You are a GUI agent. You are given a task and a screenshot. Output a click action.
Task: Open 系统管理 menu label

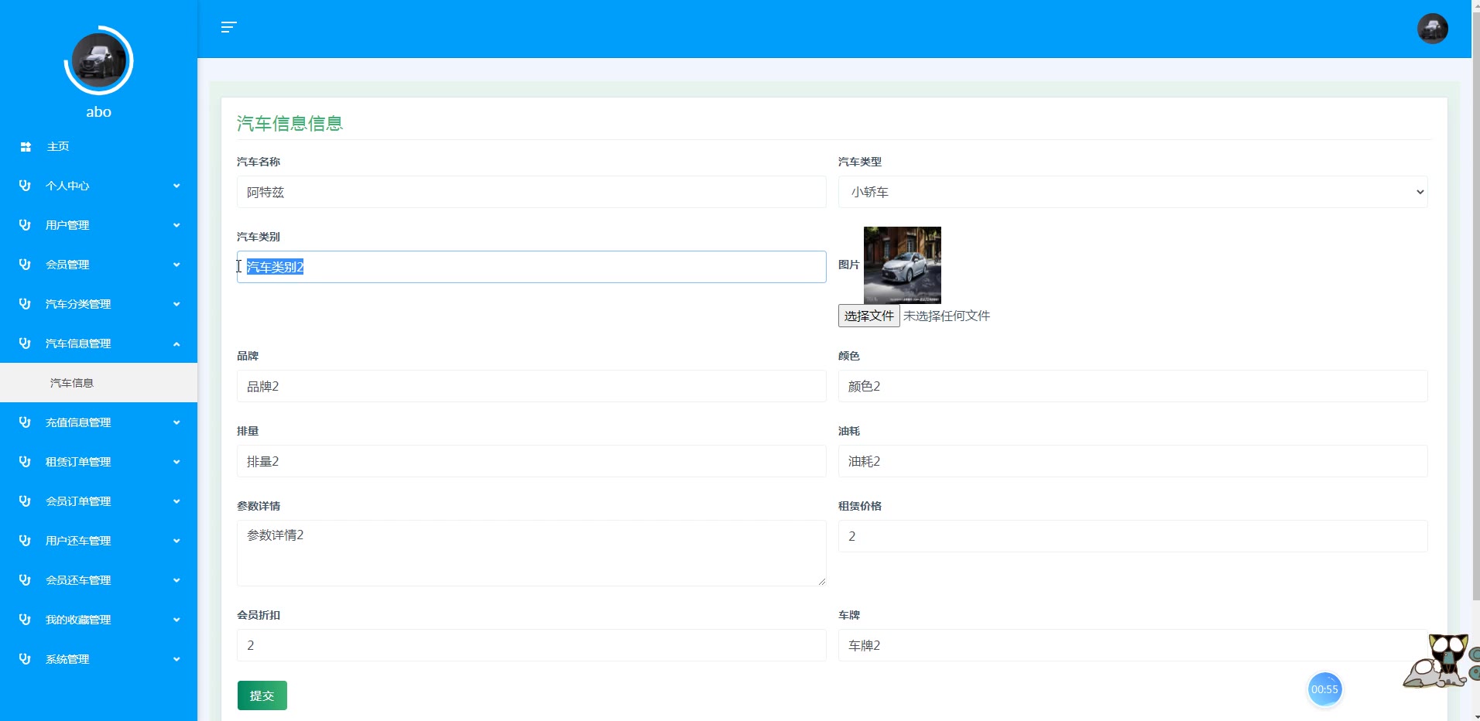tap(67, 659)
